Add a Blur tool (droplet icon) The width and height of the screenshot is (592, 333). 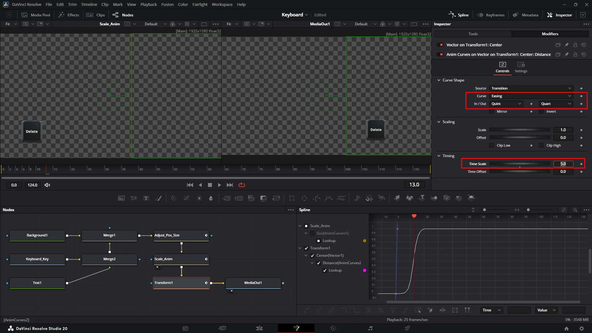pyautogui.click(x=211, y=198)
